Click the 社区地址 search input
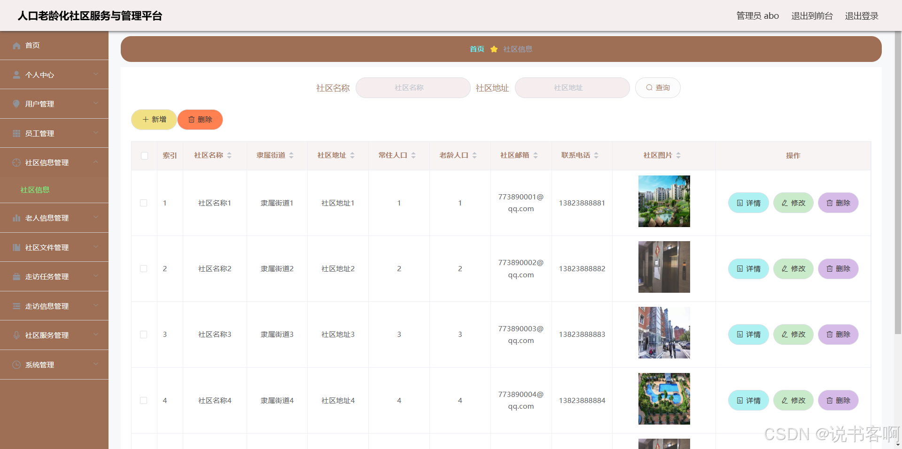The image size is (902, 449). (x=572, y=88)
